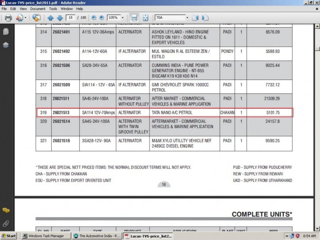Open Create PDF dropdown arrow
Viewport: 320px width, 240px height.
click(26, 18)
